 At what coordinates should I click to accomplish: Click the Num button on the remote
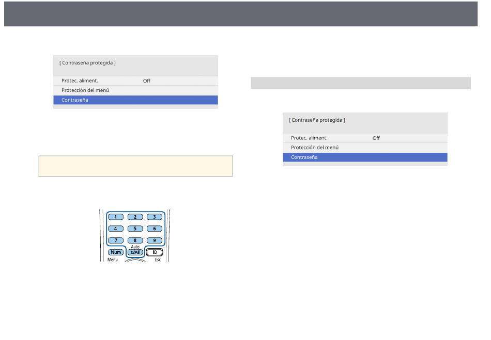pyautogui.click(x=116, y=252)
